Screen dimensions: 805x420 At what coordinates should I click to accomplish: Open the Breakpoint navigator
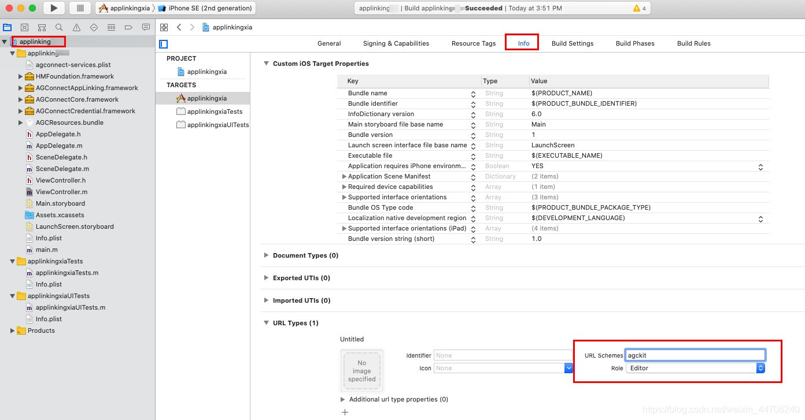click(128, 27)
